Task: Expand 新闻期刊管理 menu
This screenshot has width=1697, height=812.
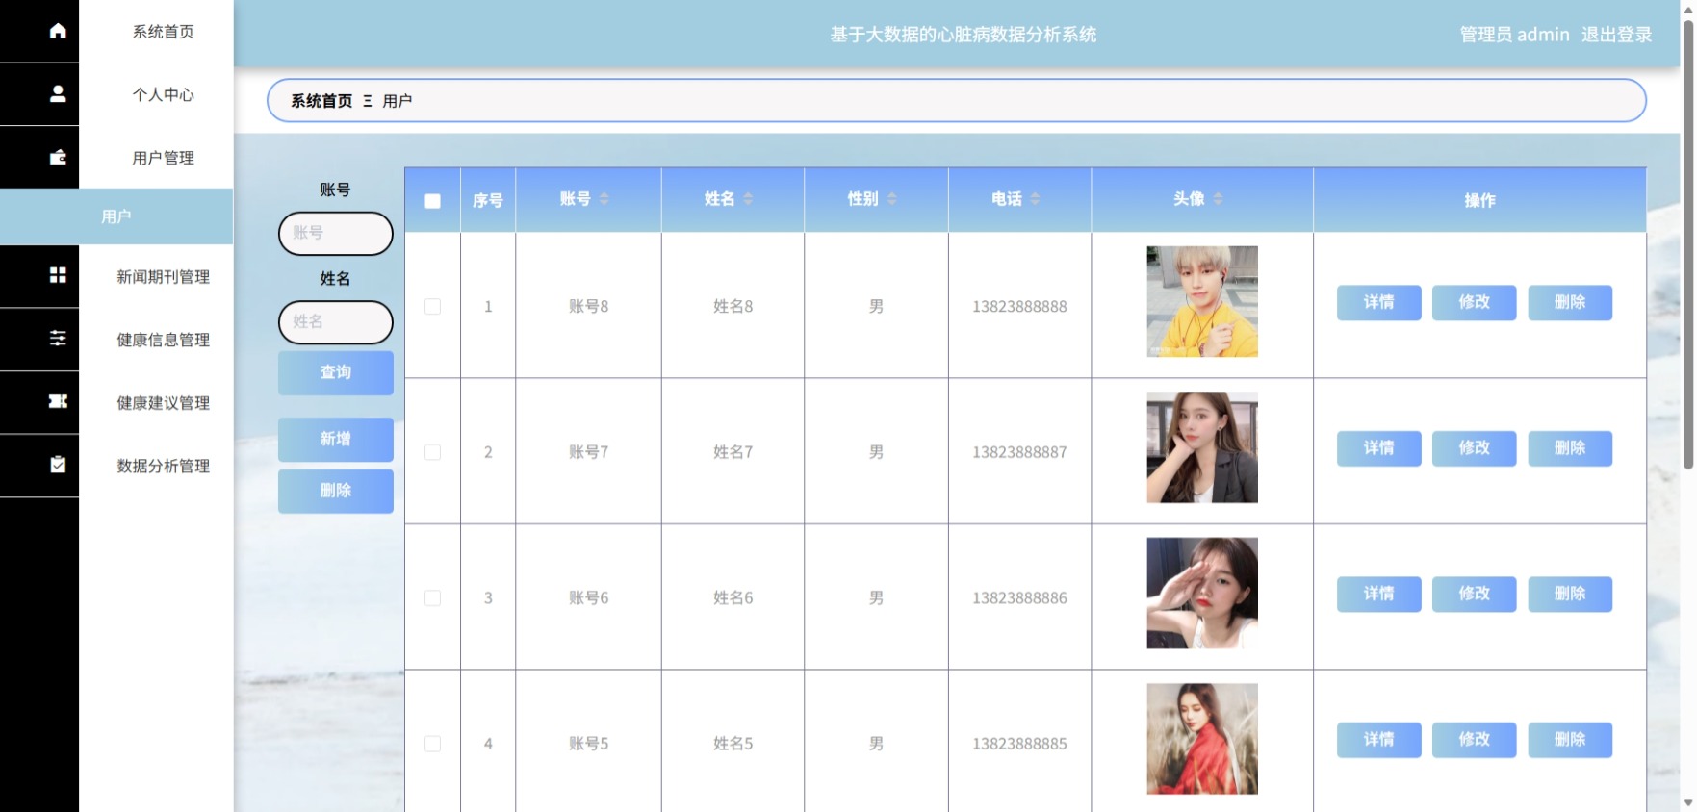Action: (163, 277)
